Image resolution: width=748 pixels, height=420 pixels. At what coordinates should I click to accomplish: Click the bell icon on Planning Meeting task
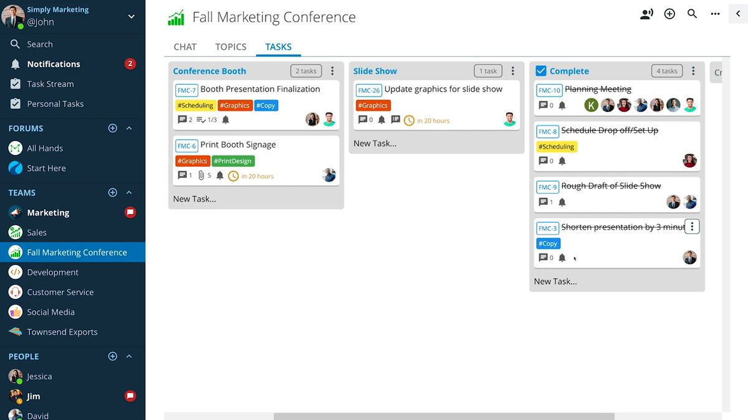(562, 106)
